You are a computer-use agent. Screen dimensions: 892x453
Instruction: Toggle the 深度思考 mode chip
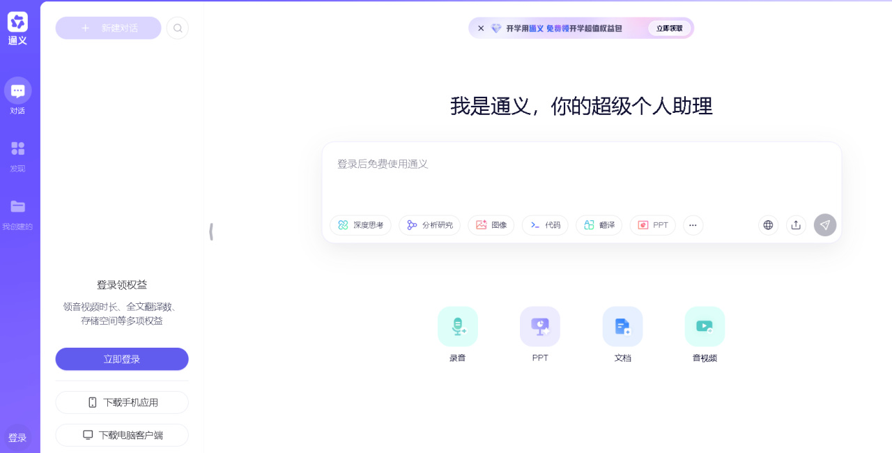[x=360, y=225]
